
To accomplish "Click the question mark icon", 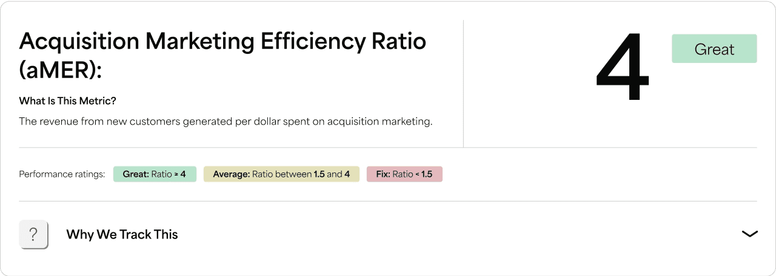I will click(33, 234).
